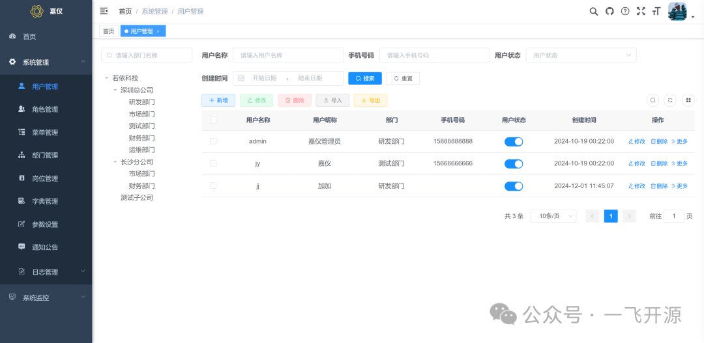Focus the 请输入用户名称 input
This screenshot has width=704, height=343.
pyautogui.click(x=288, y=55)
